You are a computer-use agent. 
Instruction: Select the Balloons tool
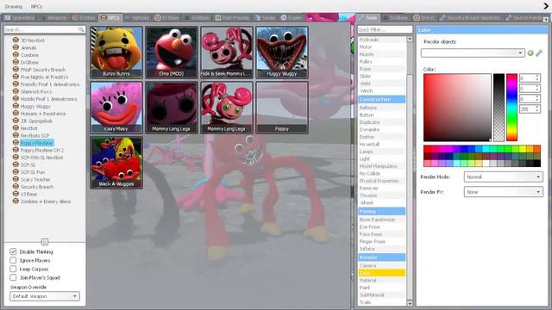[x=382, y=108]
